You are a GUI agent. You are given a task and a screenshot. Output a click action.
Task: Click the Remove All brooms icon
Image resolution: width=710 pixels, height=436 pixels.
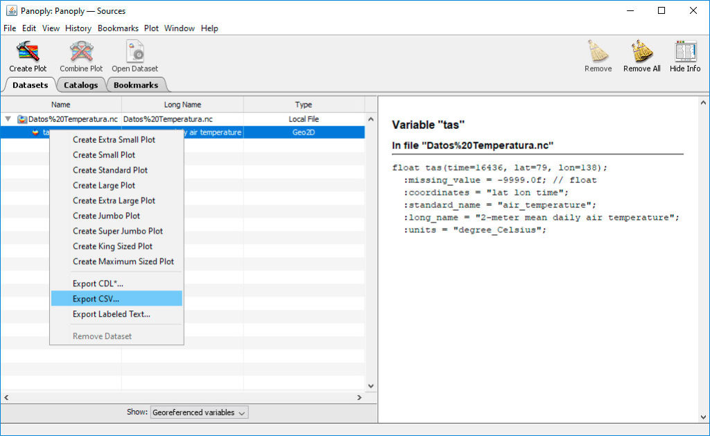641,51
